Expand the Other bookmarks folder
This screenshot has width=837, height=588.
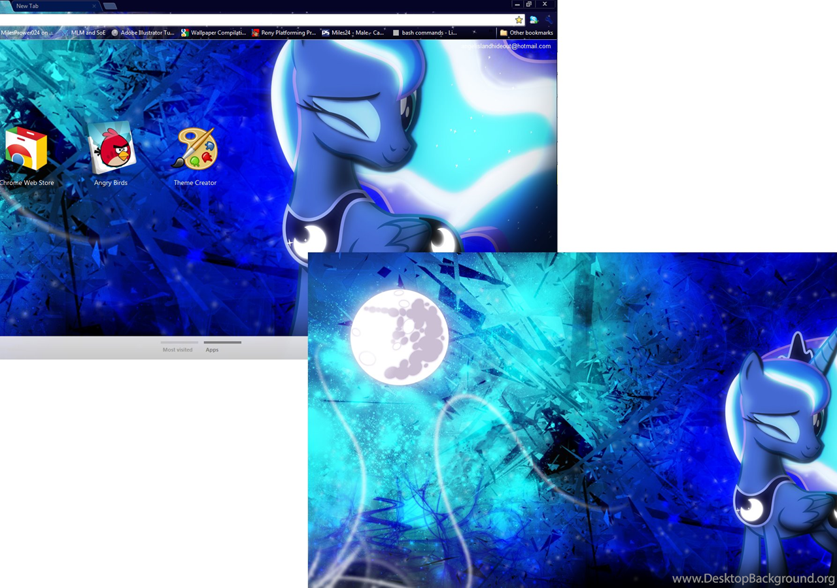[526, 33]
